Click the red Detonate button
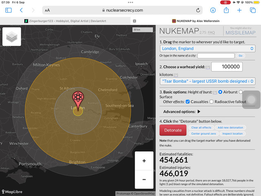This screenshot has width=261, height=196. click(x=173, y=130)
